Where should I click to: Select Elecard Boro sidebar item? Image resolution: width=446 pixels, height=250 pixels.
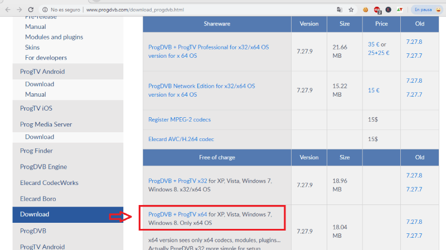pos(68,199)
